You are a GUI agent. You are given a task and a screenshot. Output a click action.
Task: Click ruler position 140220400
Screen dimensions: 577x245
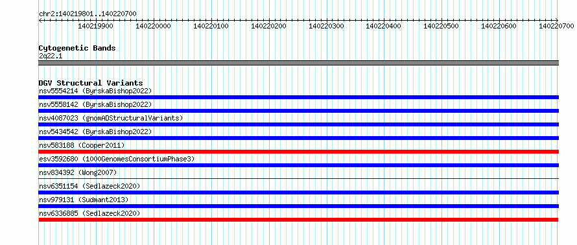[x=384, y=26]
